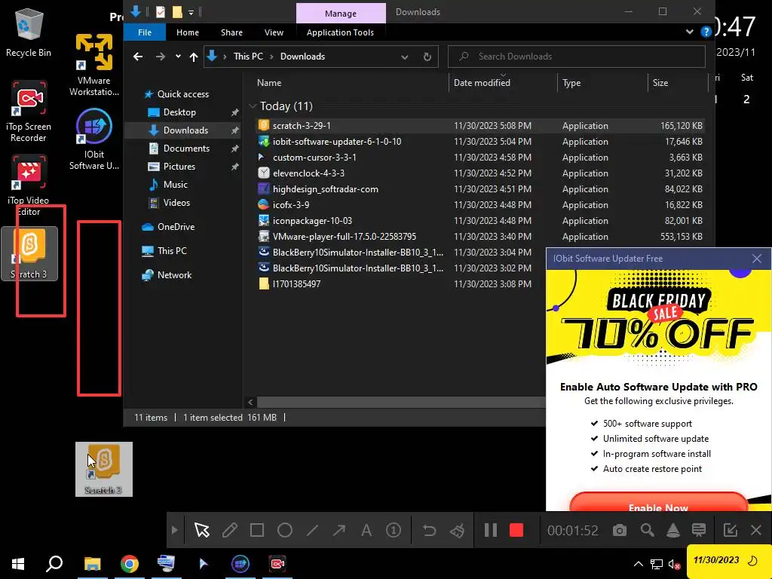Viewport: 772px width, 579px height.
Task: Select the elevenclock-4-3-3 file
Action: pyautogui.click(x=308, y=173)
